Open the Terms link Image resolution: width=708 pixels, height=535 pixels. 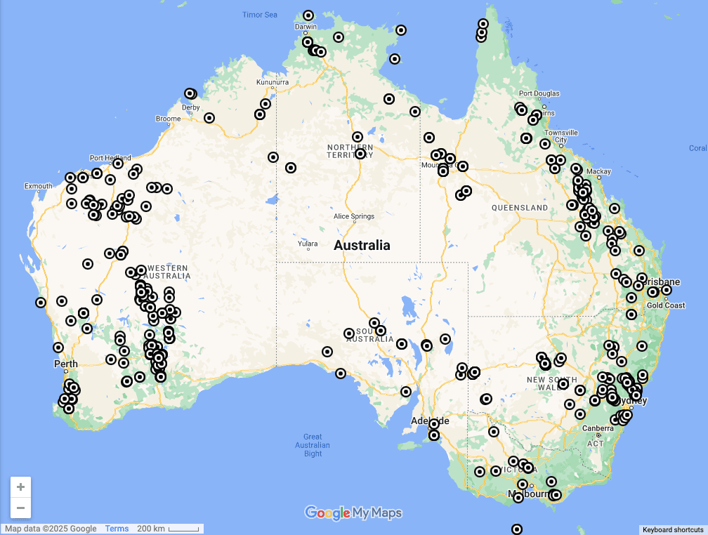click(117, 529)
